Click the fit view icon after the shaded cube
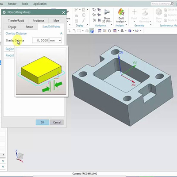 (100, 31)
